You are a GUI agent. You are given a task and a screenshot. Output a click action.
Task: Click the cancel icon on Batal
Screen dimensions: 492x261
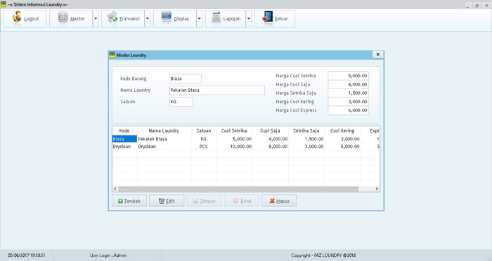(235, 201)
